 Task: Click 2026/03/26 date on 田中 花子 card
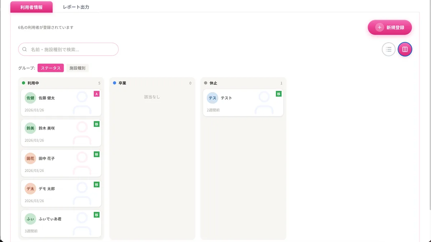34,171
